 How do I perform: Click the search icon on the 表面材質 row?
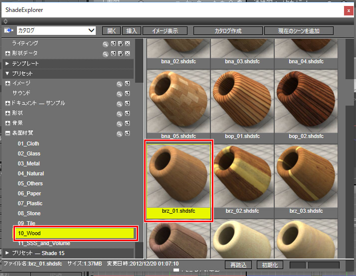click(120, 134)
